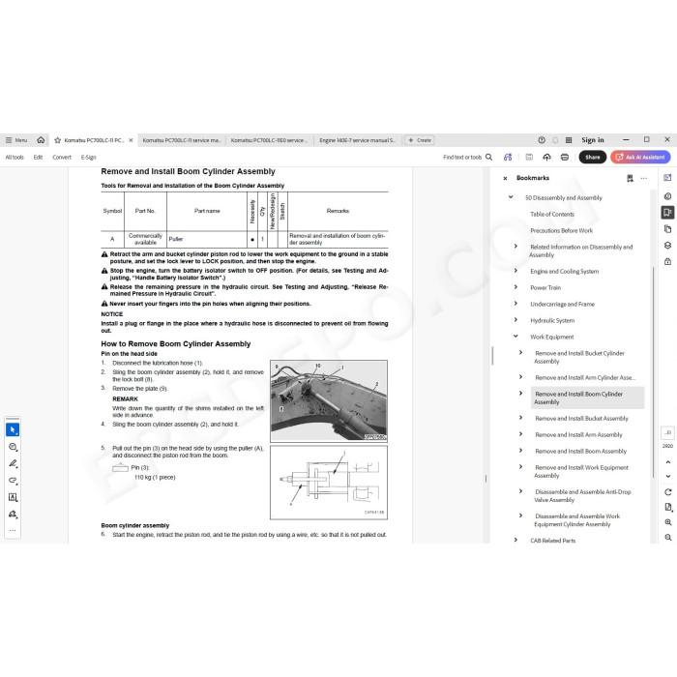Expand the Hydraulic System bookmark
The image size is (677, 677).
click(x=515, y=320)
